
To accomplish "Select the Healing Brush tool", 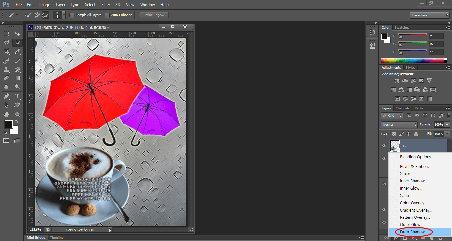I will 6,61.
